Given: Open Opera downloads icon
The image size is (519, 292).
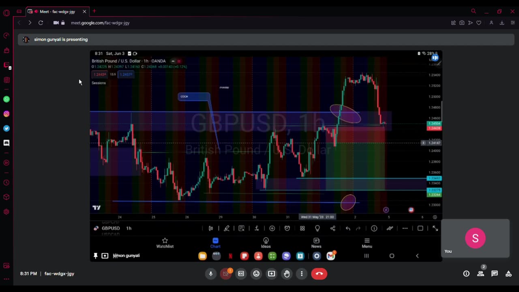Looking at the screenshot, I should [x=502, y=23].
